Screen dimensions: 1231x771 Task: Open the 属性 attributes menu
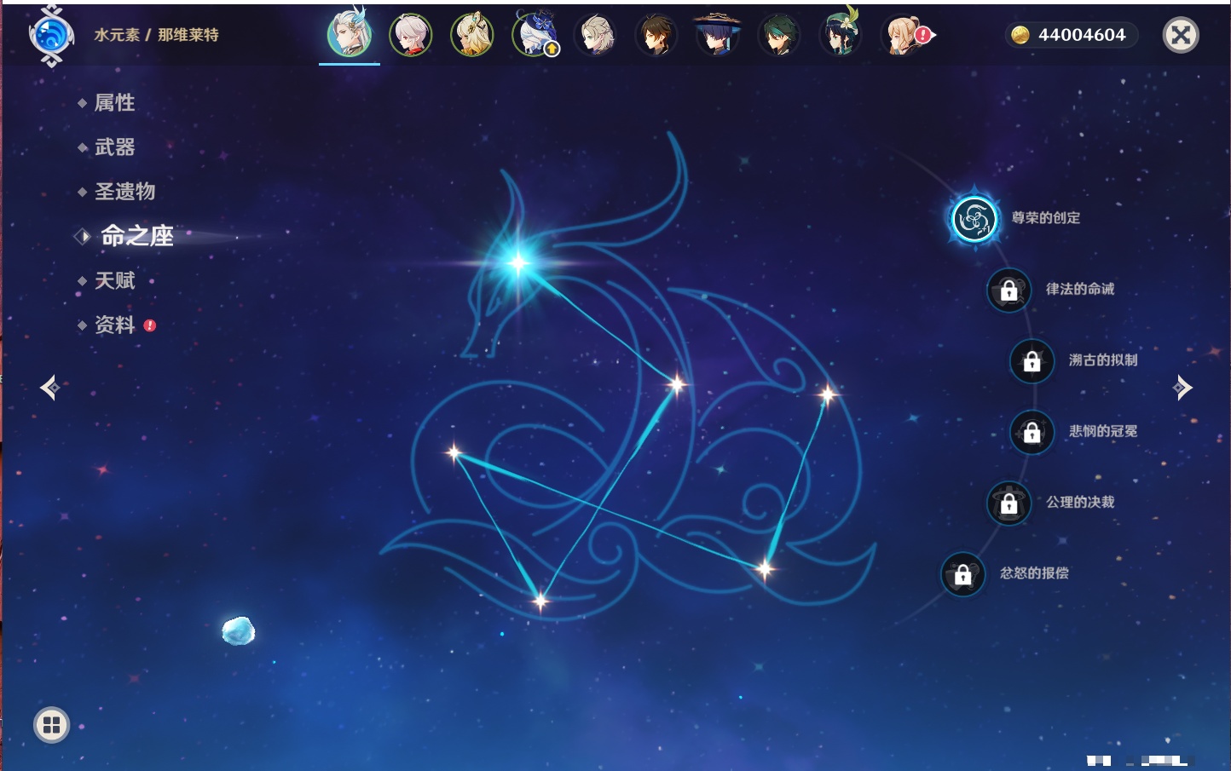[114, 103]
